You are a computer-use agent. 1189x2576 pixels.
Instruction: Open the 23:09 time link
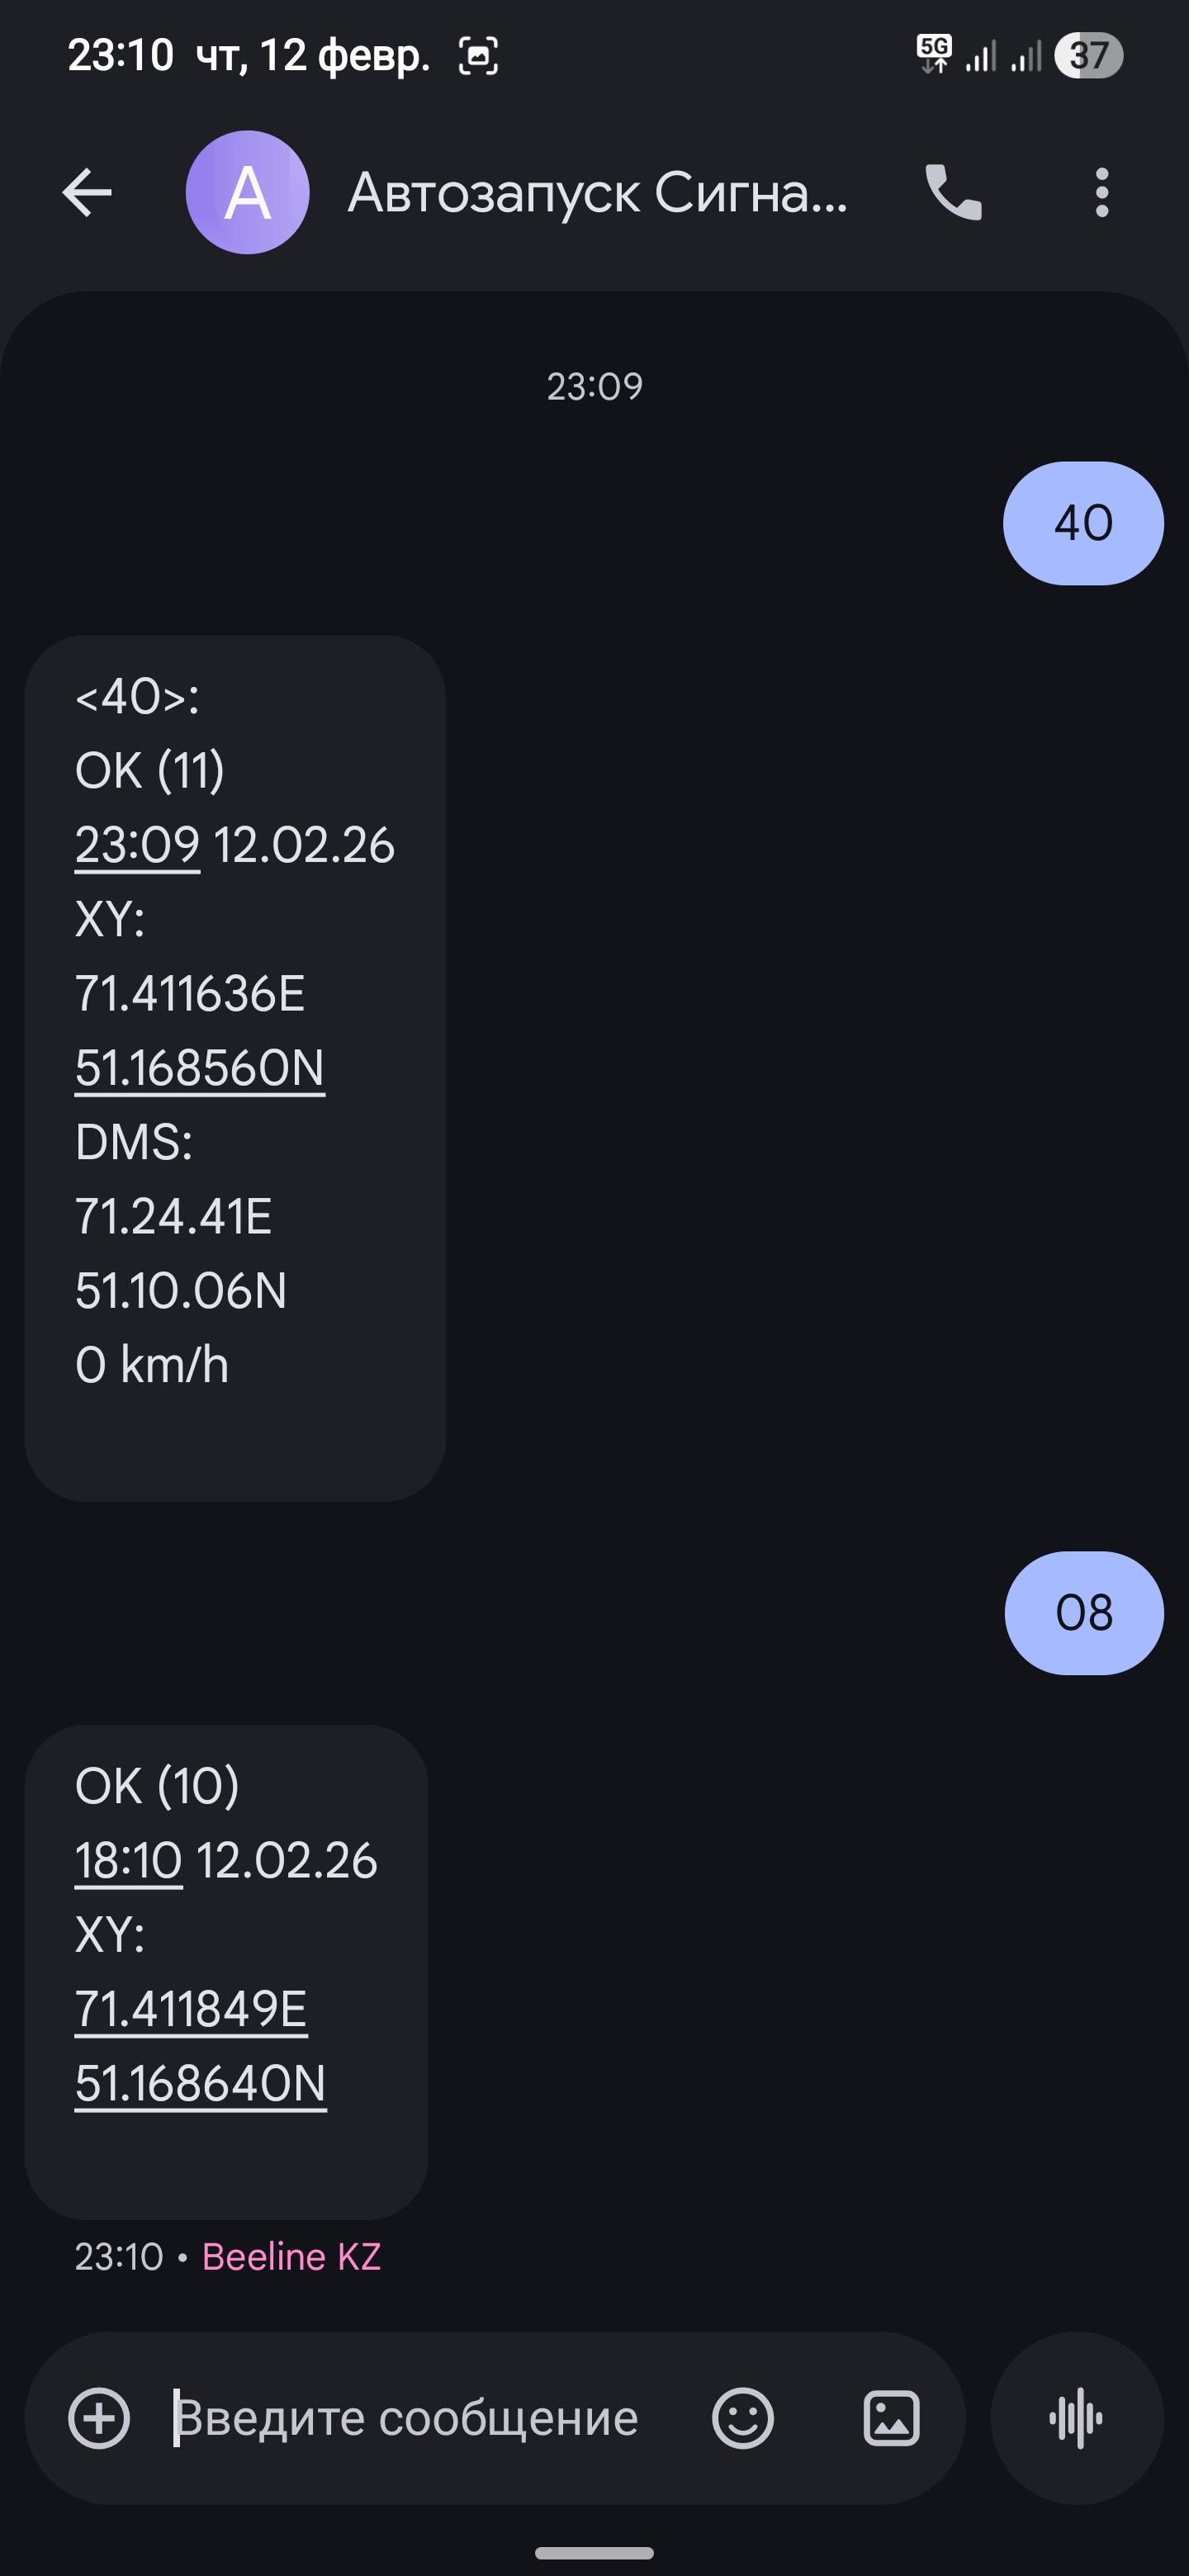click(x=137, y=845)
